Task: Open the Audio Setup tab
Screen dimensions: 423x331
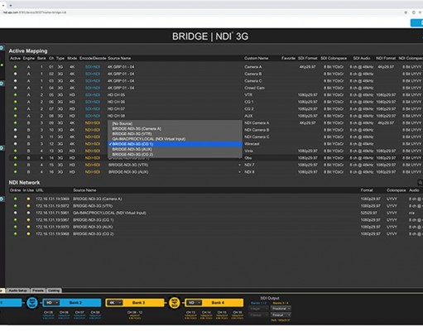Action: point(18,290)
